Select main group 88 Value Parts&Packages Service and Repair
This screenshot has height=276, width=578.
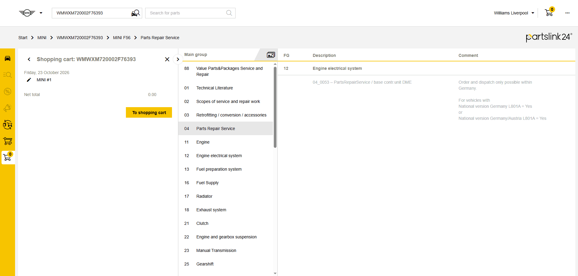coord(226,71)
